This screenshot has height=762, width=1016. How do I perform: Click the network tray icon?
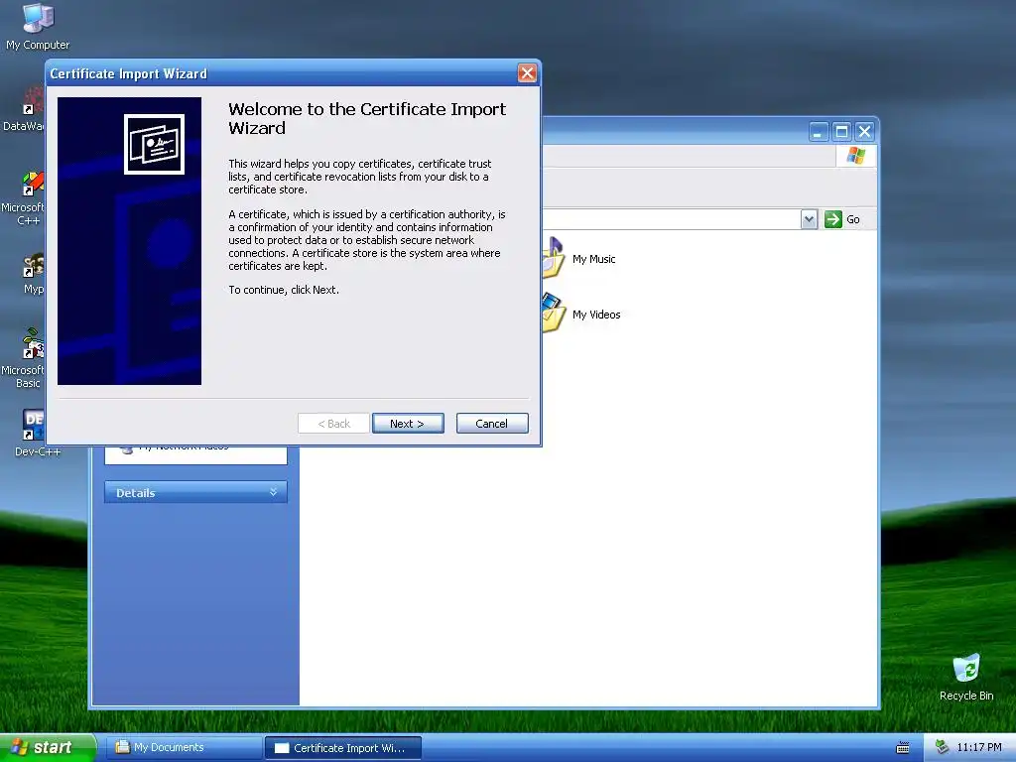(x=942, y=747)
